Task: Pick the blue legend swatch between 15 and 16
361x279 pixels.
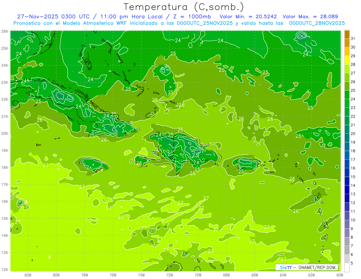Action: tap(347, 172)
